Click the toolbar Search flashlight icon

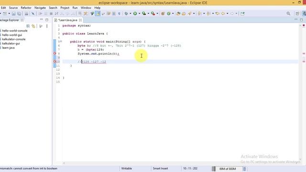(190, 13)
